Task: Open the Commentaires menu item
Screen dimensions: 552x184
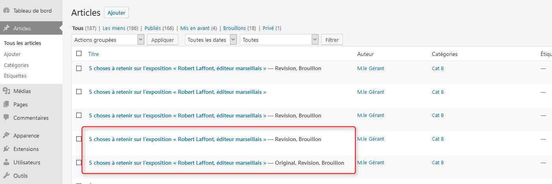Action: coord(31,118)
